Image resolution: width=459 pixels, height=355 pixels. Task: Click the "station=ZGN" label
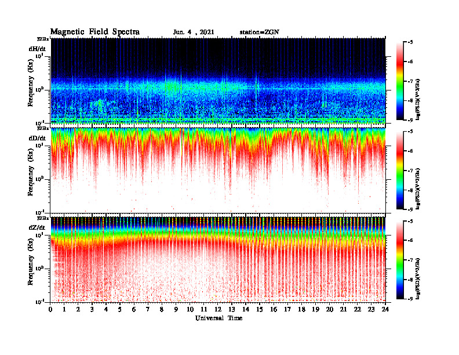[260, 32]
